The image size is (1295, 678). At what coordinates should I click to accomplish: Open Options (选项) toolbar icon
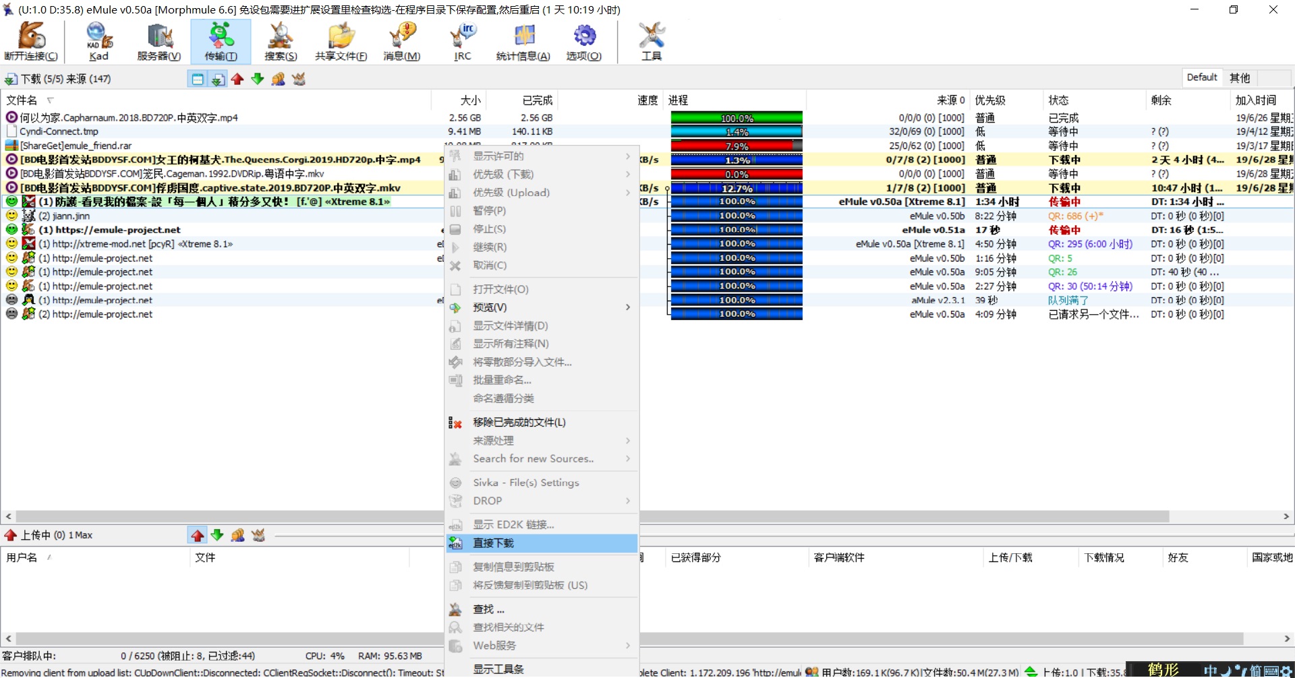tap(584, 42)
